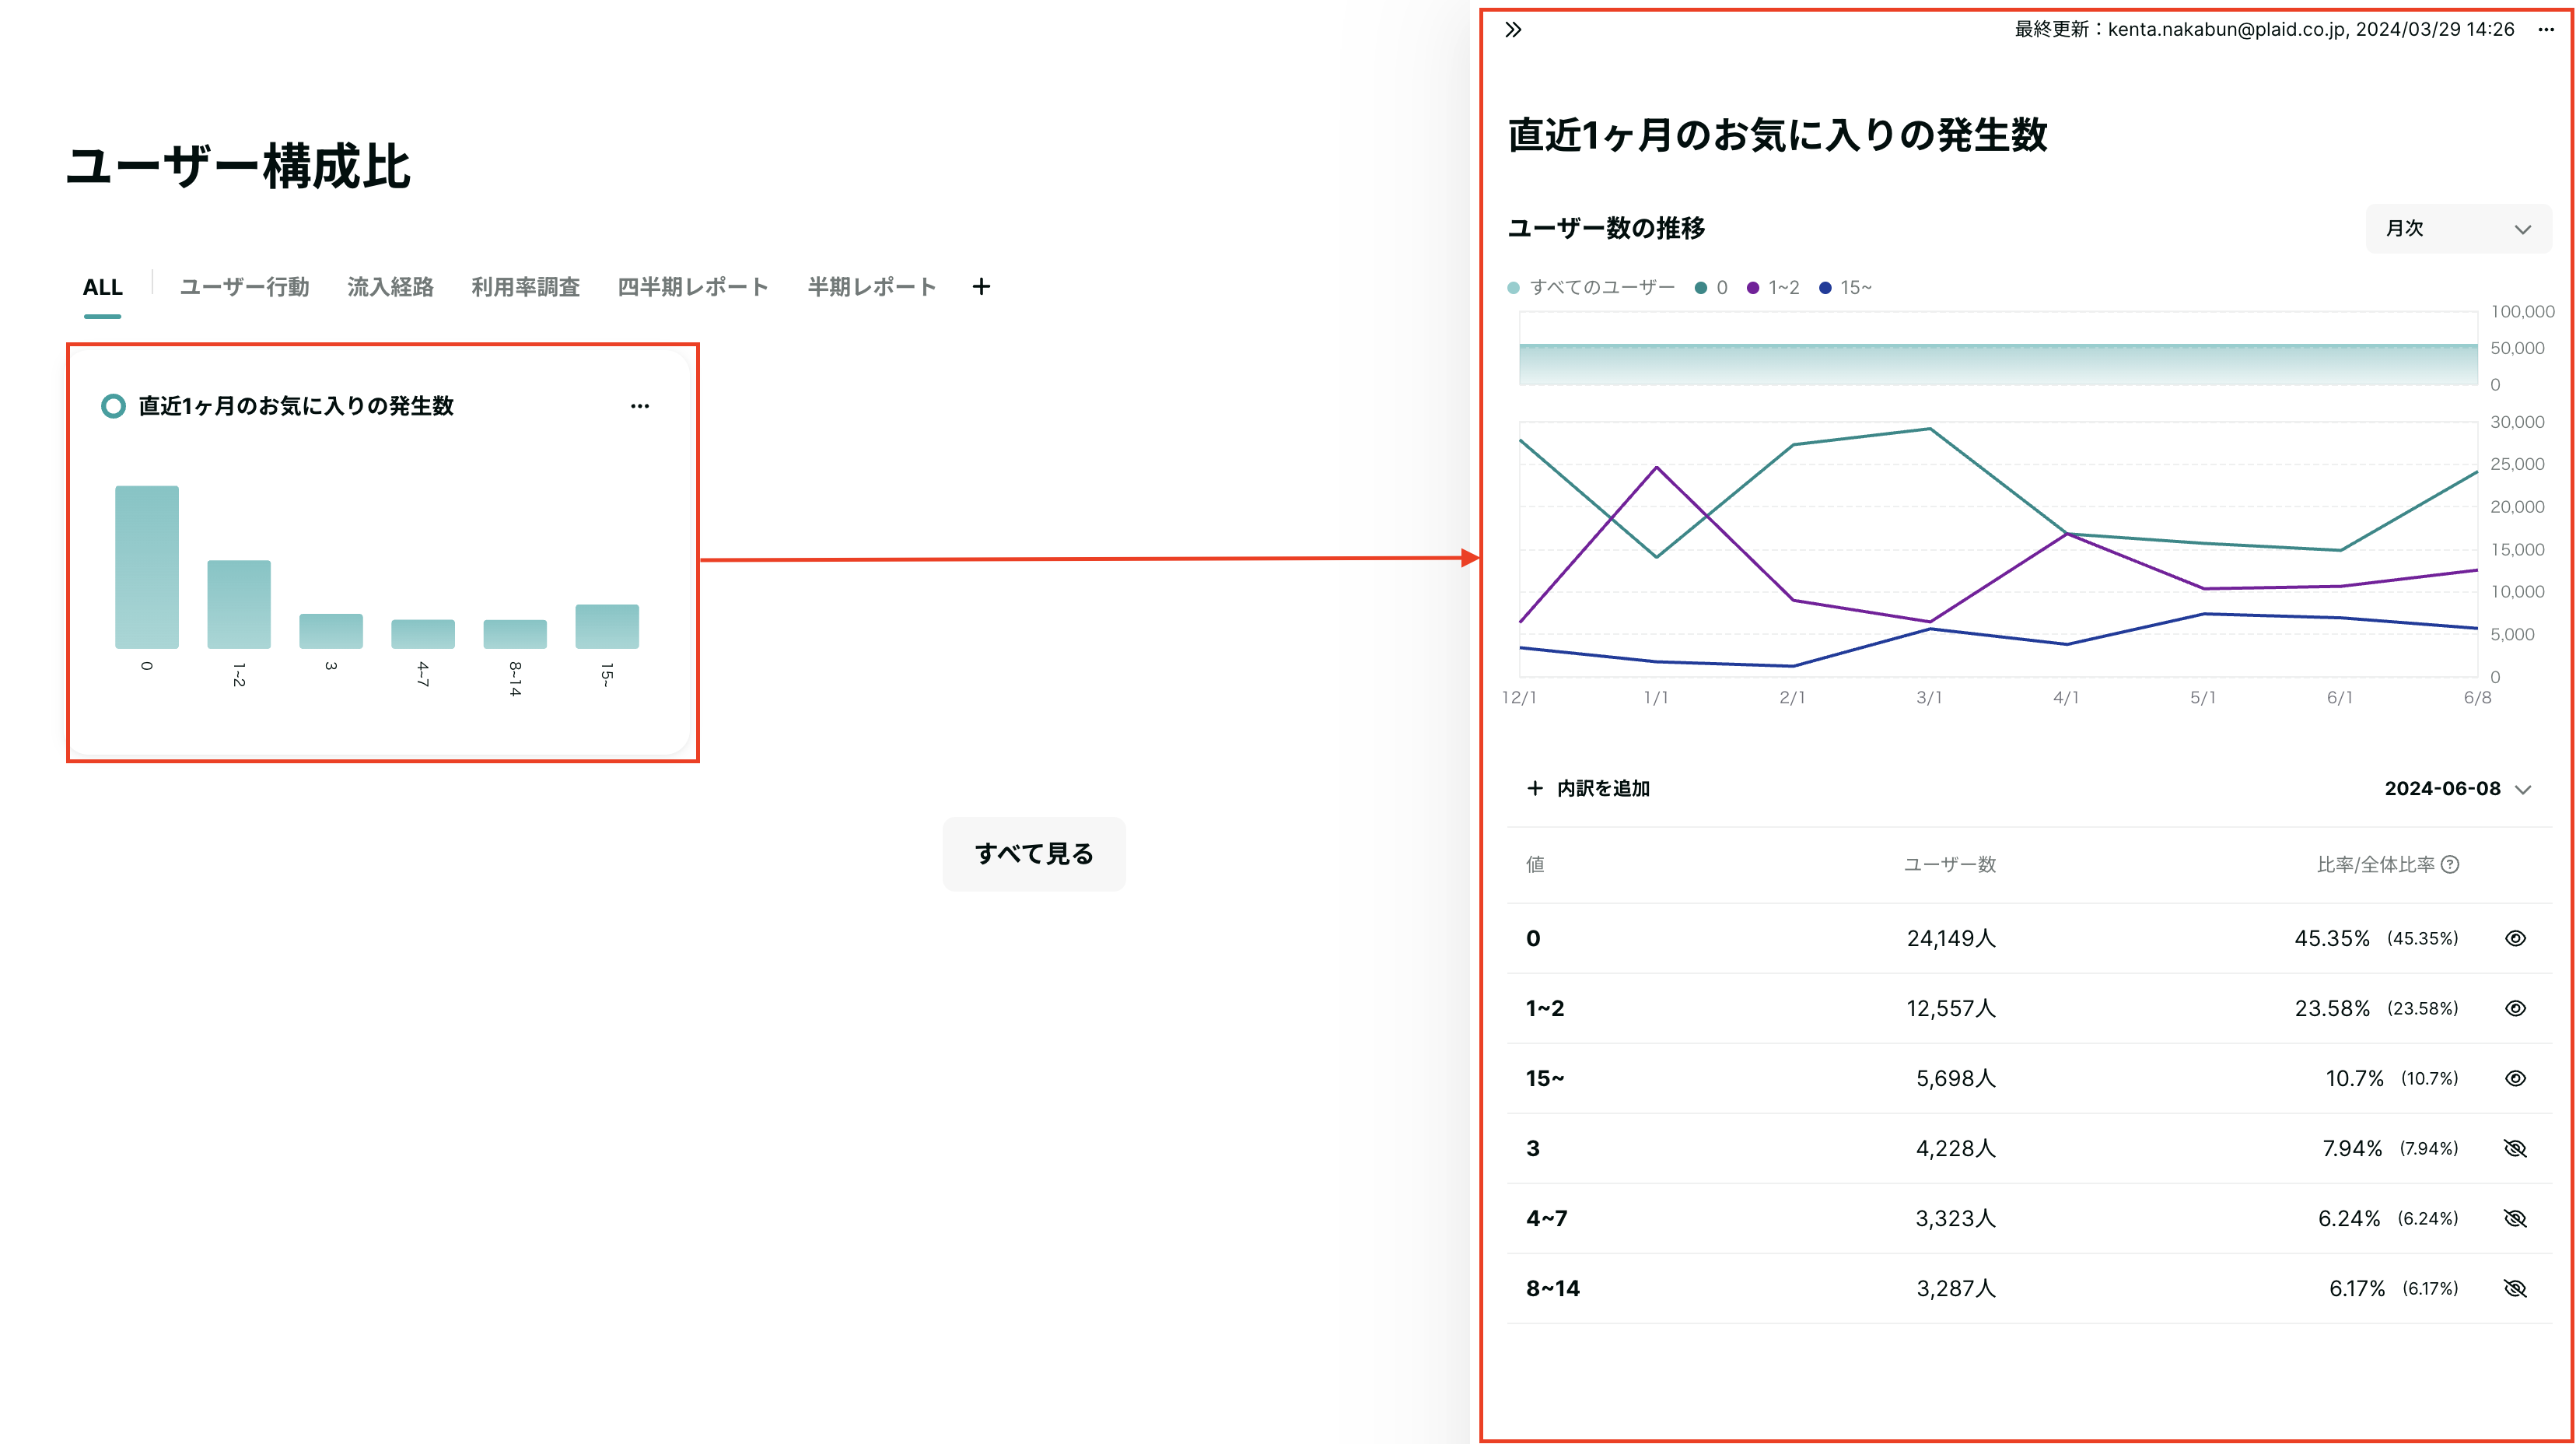2576x1444 pixels.
Task: Click the plus icon for 内訳を追加
Action: tap(1535, 789)
